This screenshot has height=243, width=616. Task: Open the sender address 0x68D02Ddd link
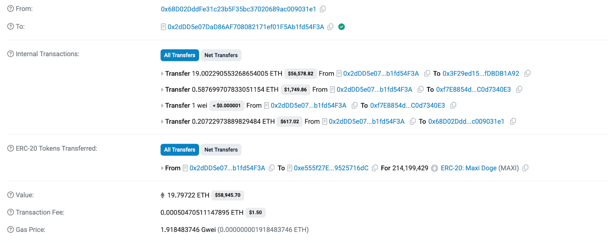point(238,9)
